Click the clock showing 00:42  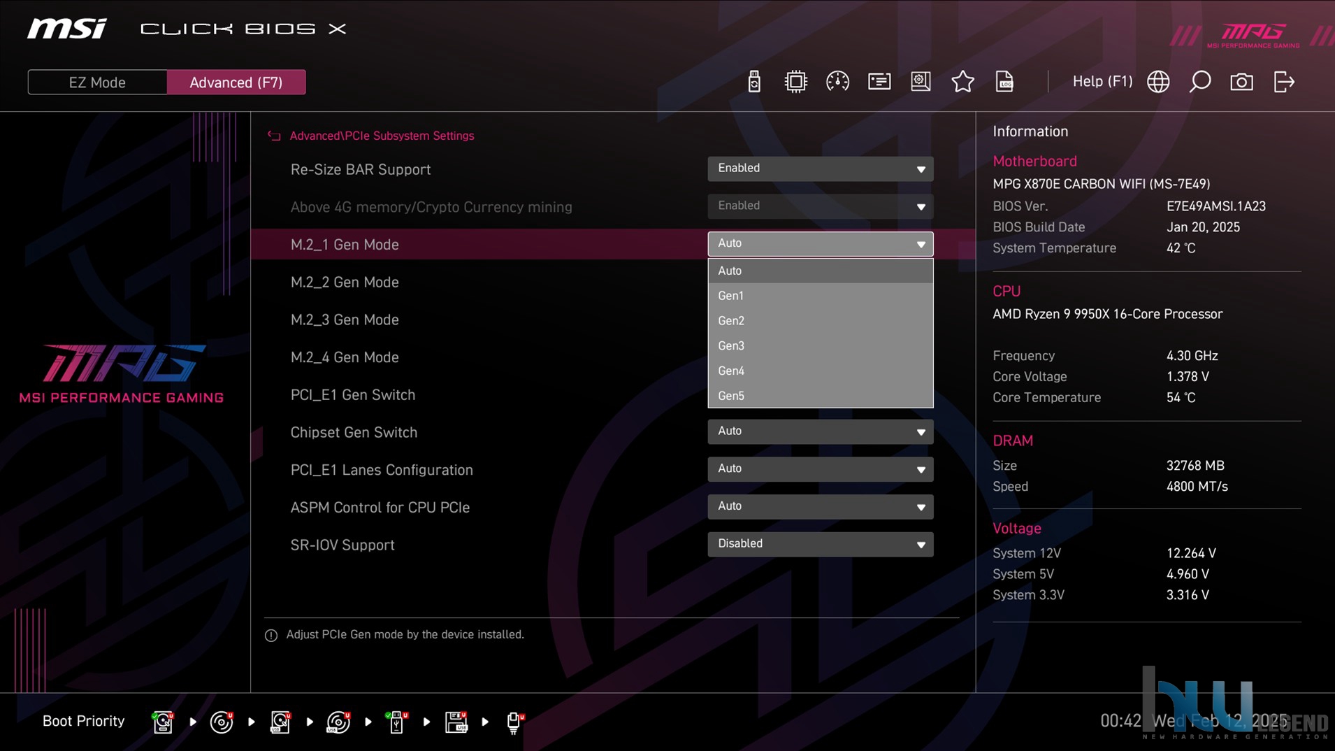coord(1120,721)
